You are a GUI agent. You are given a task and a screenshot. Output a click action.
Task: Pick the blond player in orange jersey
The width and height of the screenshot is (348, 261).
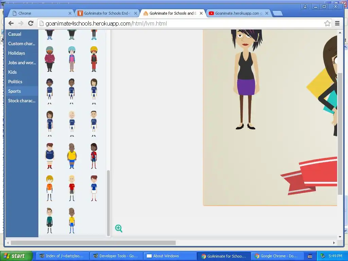50,188
